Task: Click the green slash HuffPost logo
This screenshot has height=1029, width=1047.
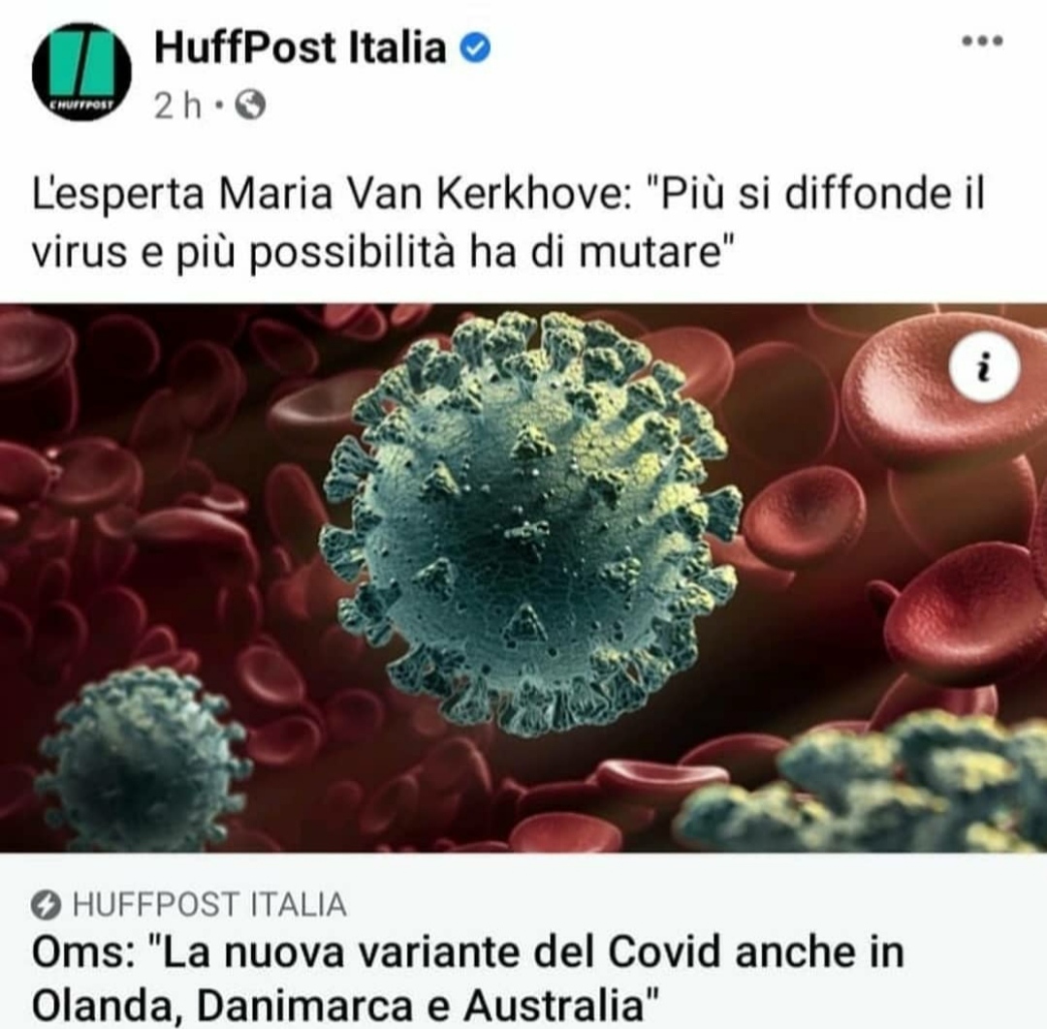Action: 81,65
